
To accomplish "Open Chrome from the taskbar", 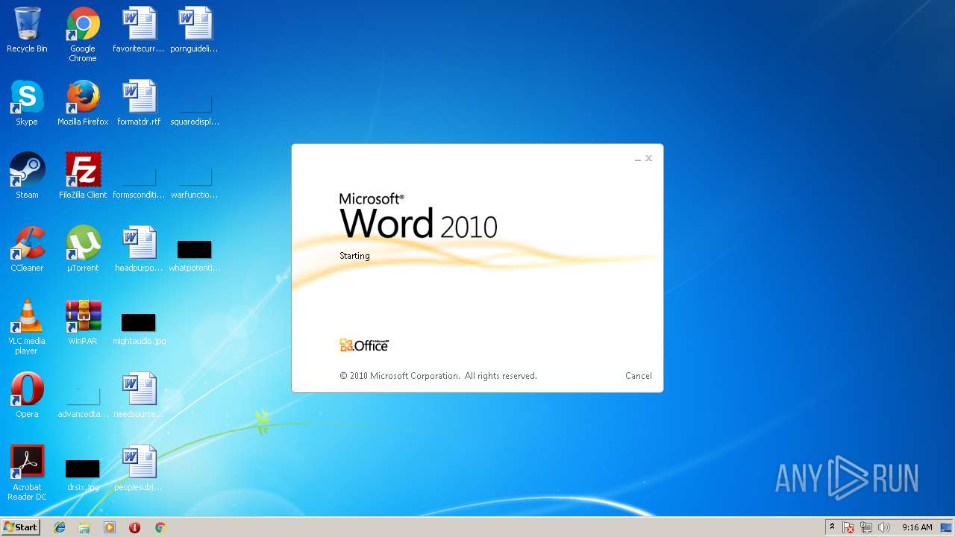I will tap(160, 527).
